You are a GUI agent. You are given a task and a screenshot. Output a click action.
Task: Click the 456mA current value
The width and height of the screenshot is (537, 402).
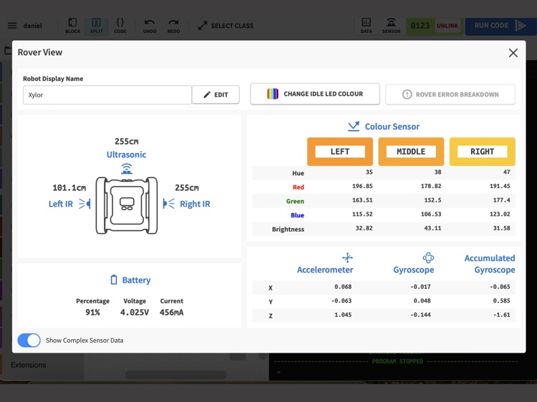[x=171, y=313]
